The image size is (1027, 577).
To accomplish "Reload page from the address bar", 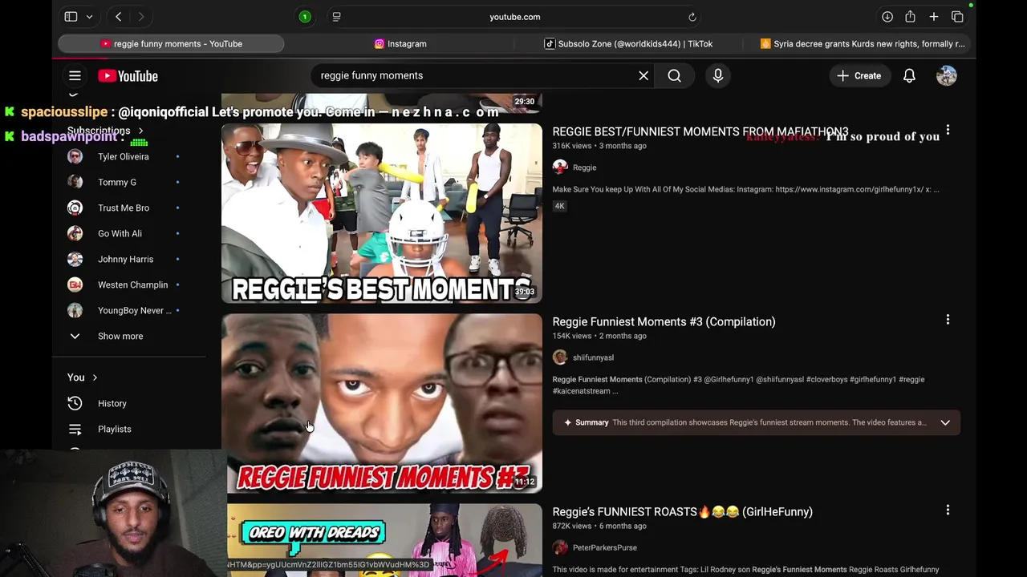I will pos(692,16).
